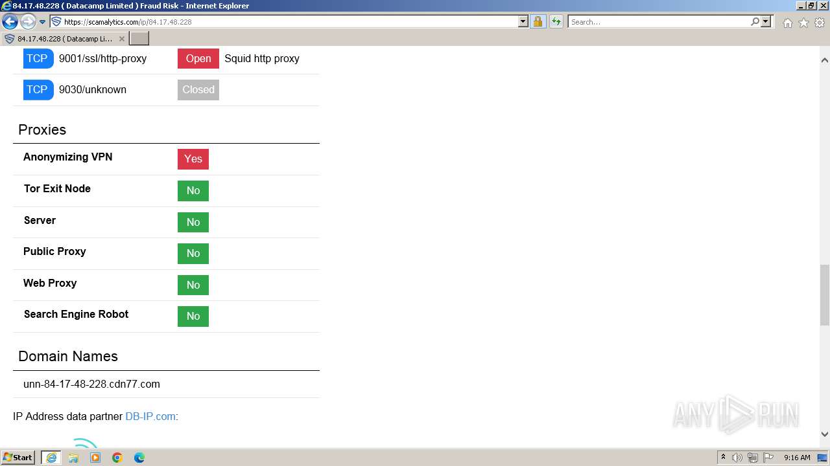Open the Home page icon
Image resolution: width=830 pixels, height=466 pixels.
point(787,23)
